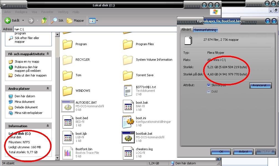The image size is (279, 166).
Task: Click the Bakåt back arrow icon
Action: point(8,21)
